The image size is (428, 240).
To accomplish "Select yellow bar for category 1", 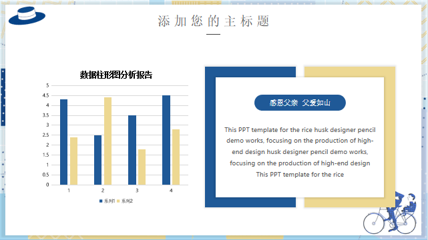I will tap(73, 161).
